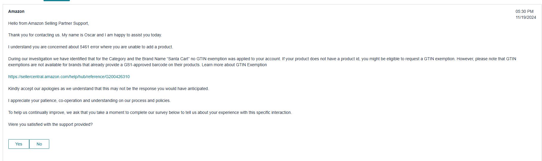This screenshot has height=161, width=542.
Task: Click the Learn more about GTIN Exemption text
Action: (234, 65)
